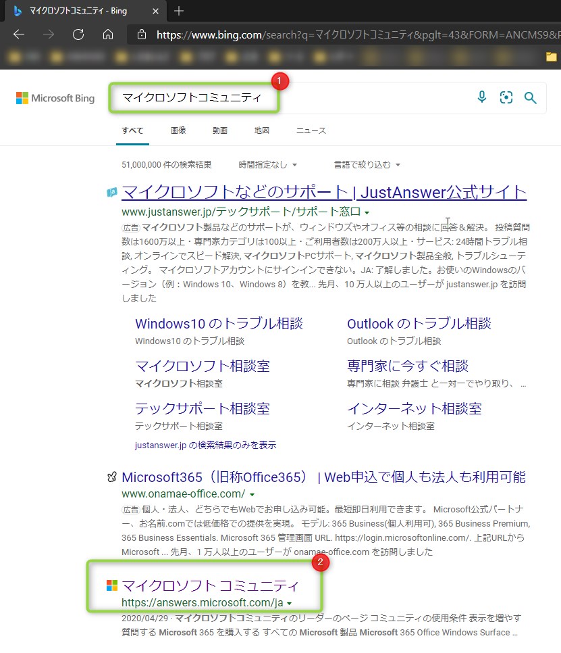Open マイクロソフト相談室 sitelink
This screenshot has width=561, height=653.
pos(203,366)
